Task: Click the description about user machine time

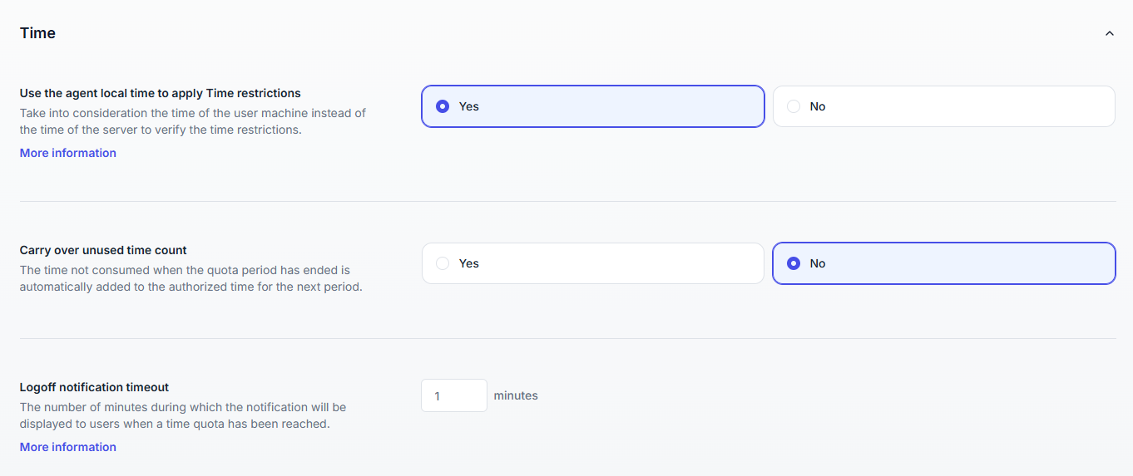Action: coord(192,121)
